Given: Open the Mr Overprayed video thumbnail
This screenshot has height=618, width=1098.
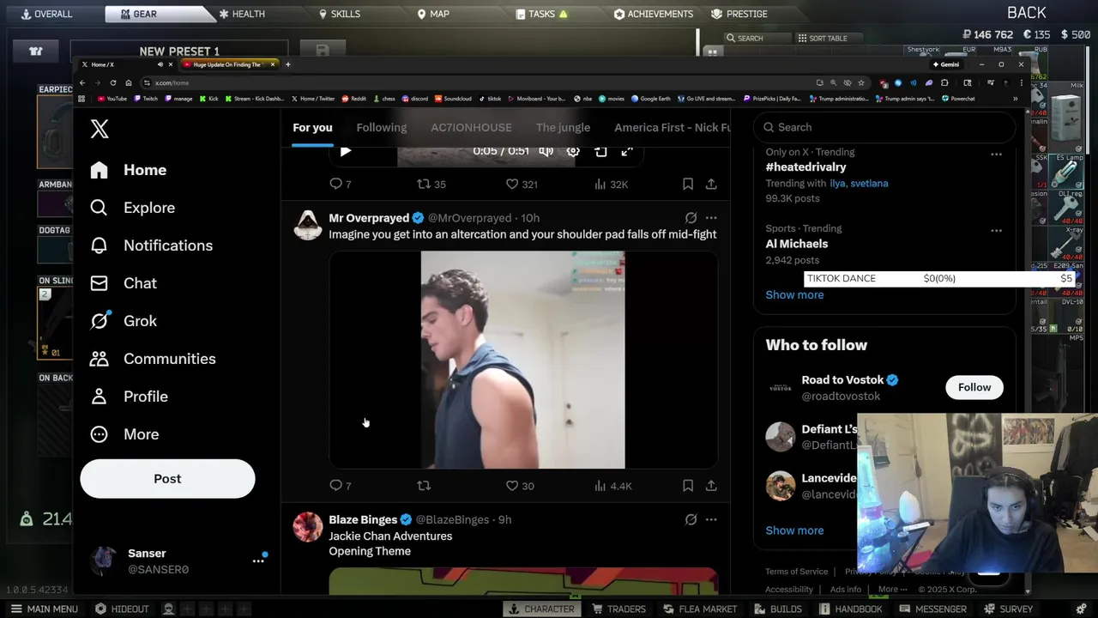Looking at the screenshot, I should (523, 360).
